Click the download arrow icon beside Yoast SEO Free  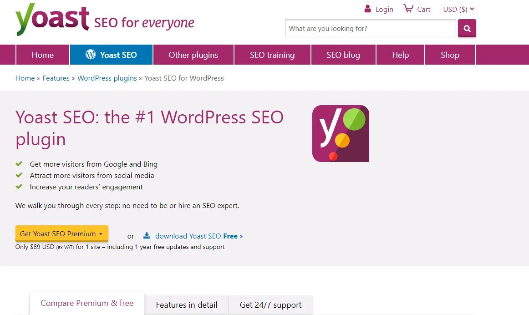pyautogui.click(x=147, y=235)
